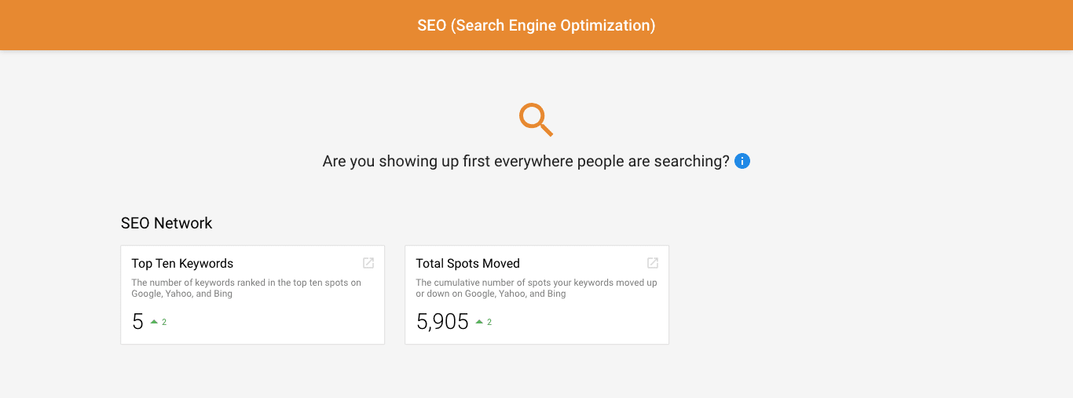Click the 'Are you showing up first' question text

(526, 161)
